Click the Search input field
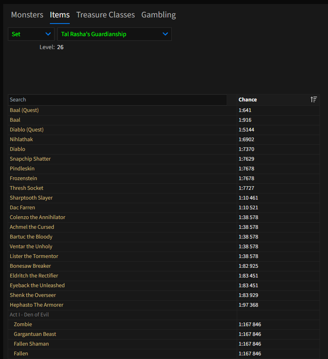Image resolution: width=328 pixels, height=359 pixels. (x=118, y=100)
